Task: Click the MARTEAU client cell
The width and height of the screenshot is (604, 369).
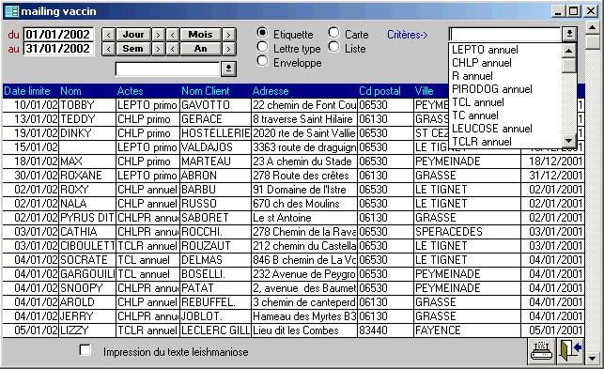Action: [x=215, y=161]
